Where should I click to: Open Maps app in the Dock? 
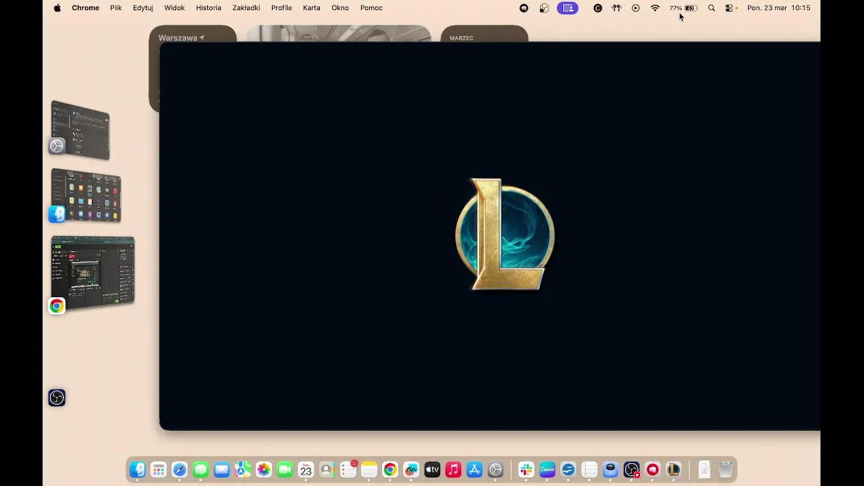coord(243,470)
